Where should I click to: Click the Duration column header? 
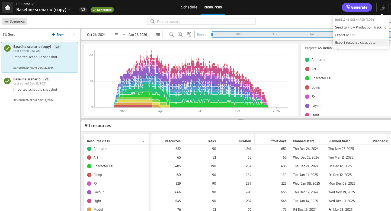[x=244, y=141]
